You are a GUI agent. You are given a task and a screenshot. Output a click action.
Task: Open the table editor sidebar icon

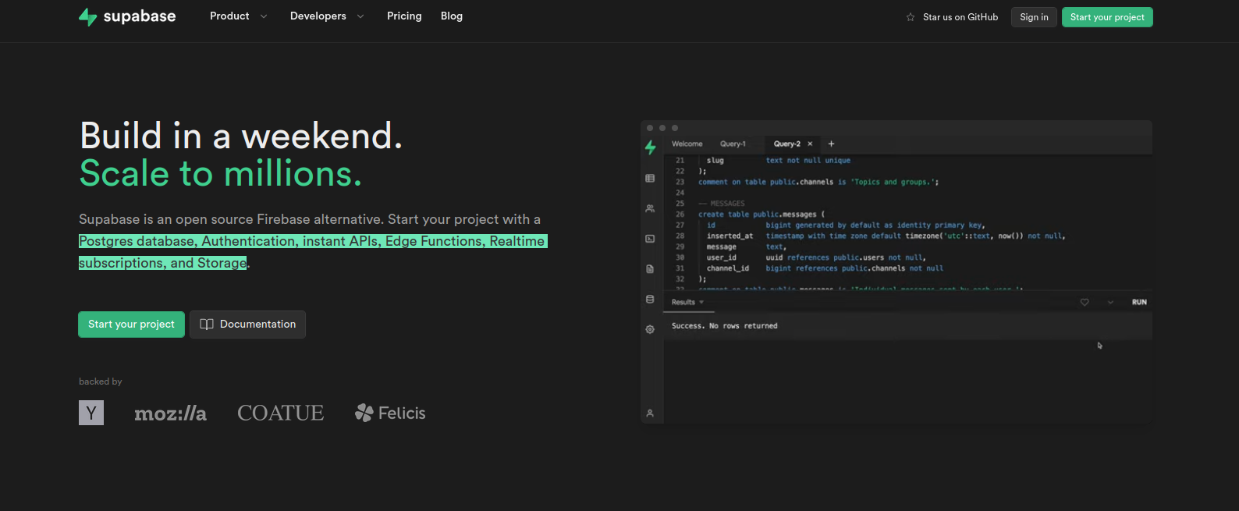pos(650,178)
